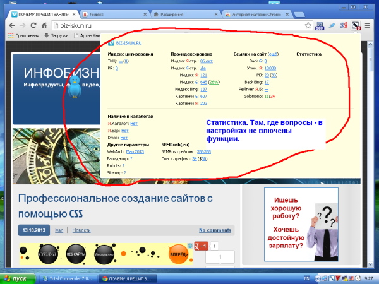The width and height of the screenshot is (379, 284).
Task: Open the Новости category link
Action: coord(81,230)
